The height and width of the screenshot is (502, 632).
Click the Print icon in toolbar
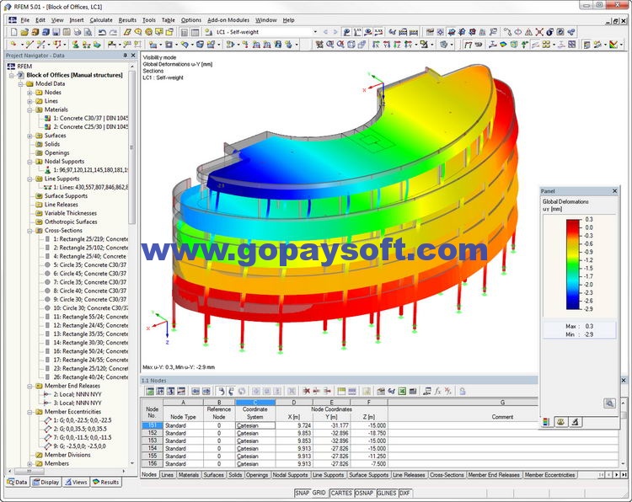78,32
